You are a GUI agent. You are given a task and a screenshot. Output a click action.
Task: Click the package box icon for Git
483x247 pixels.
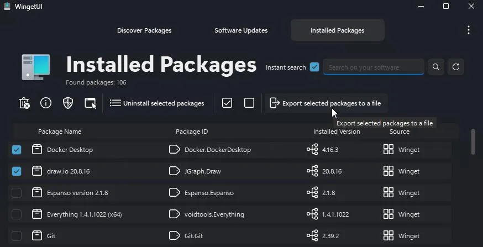(x=37, y=236)
